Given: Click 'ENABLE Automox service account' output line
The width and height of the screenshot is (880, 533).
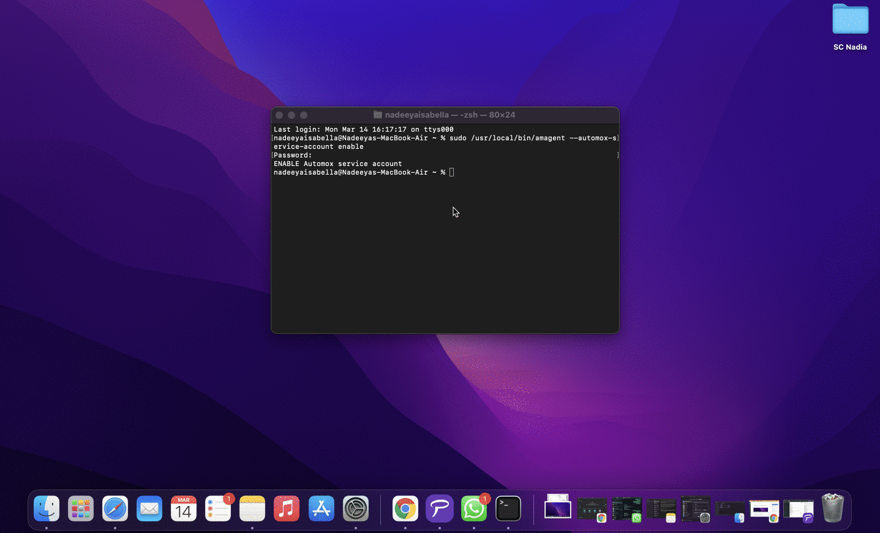Looking at the screenshot, I should pos(338,164).
